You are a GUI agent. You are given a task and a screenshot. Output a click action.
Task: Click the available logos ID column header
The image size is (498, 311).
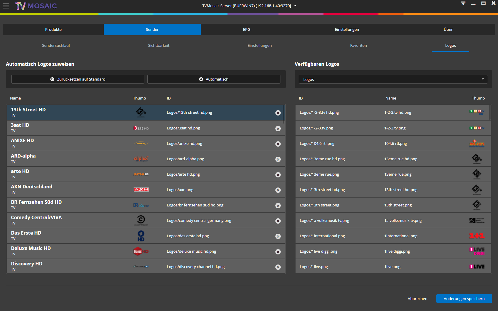coord(301,98)
